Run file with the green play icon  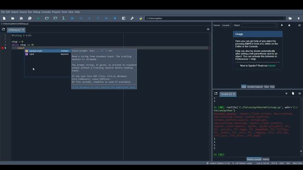38,18
